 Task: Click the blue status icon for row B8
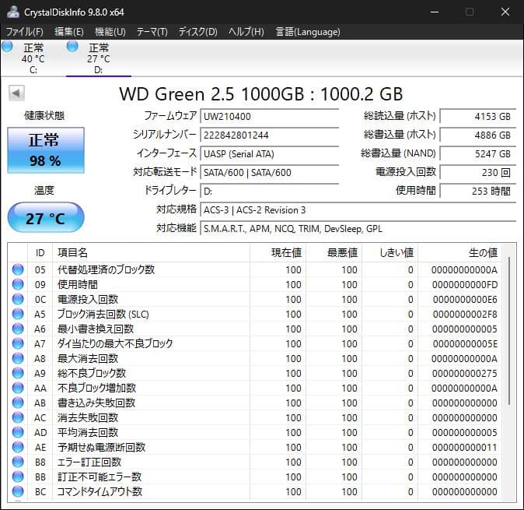coord(18,462)
